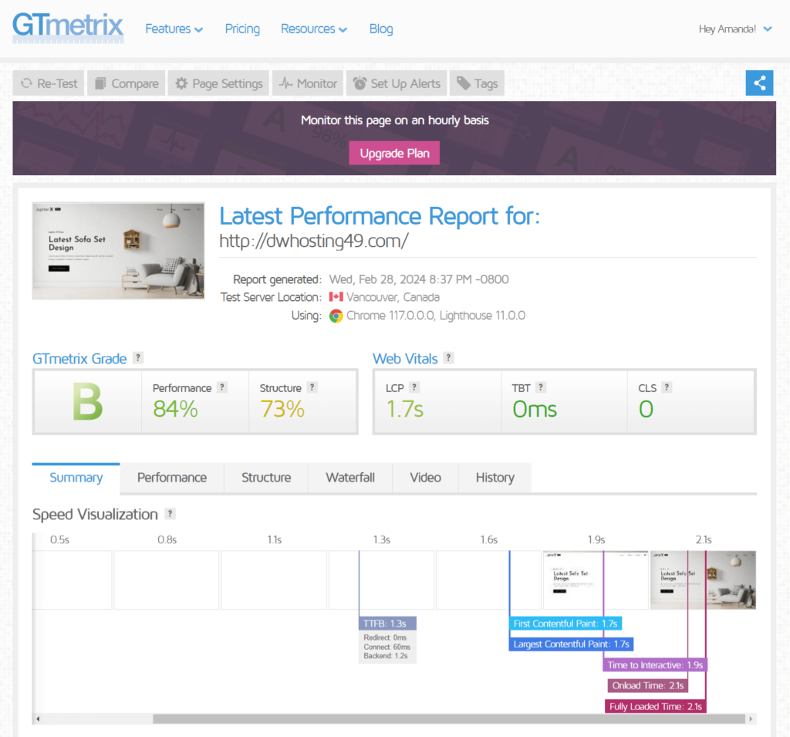
Task: Switch to the Summary tab
Action: coord(76,478)
